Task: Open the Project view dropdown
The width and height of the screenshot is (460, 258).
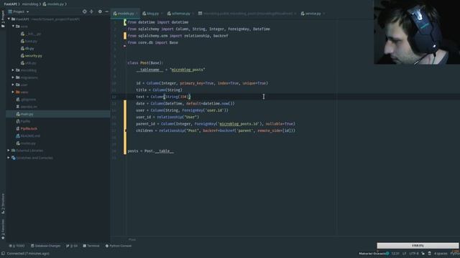Action: [19, 11]
